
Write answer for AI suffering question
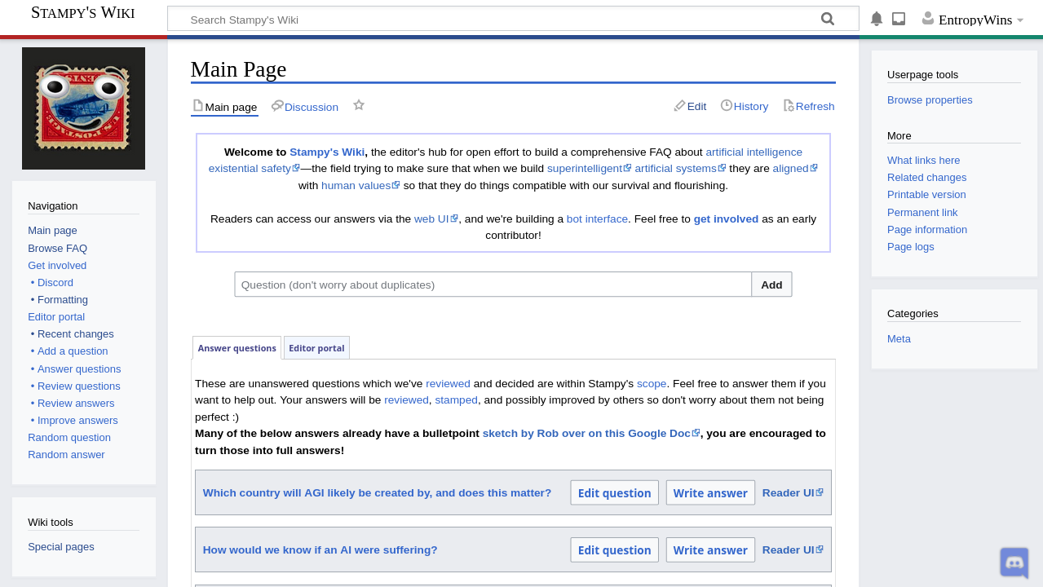click(x=710, y=549)
